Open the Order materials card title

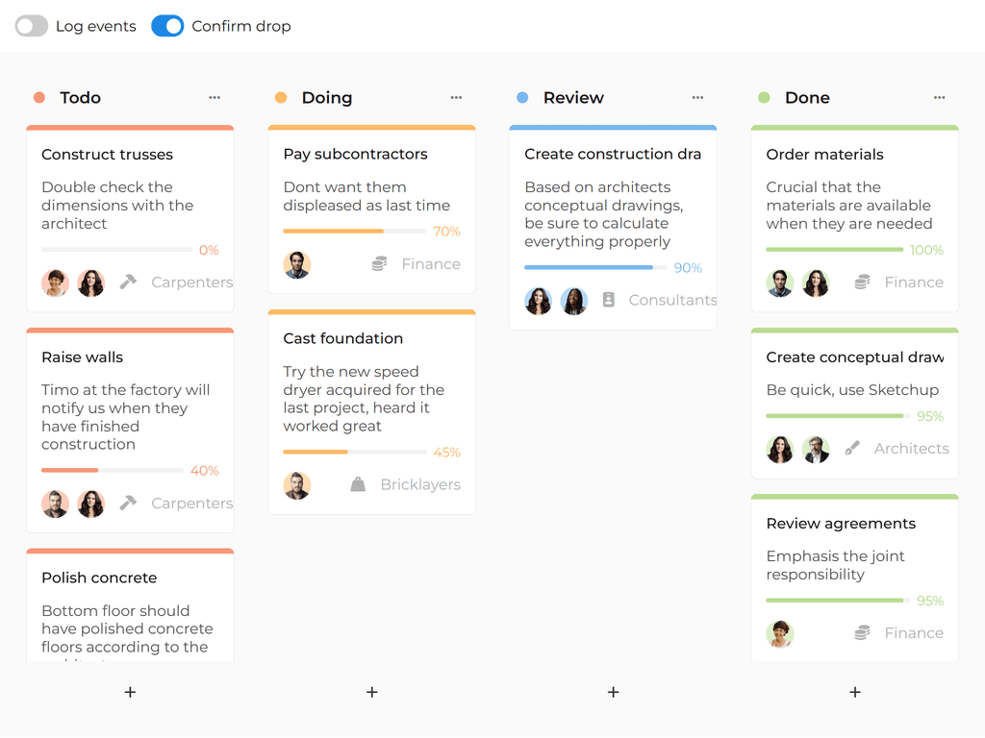tap(824, 155)
